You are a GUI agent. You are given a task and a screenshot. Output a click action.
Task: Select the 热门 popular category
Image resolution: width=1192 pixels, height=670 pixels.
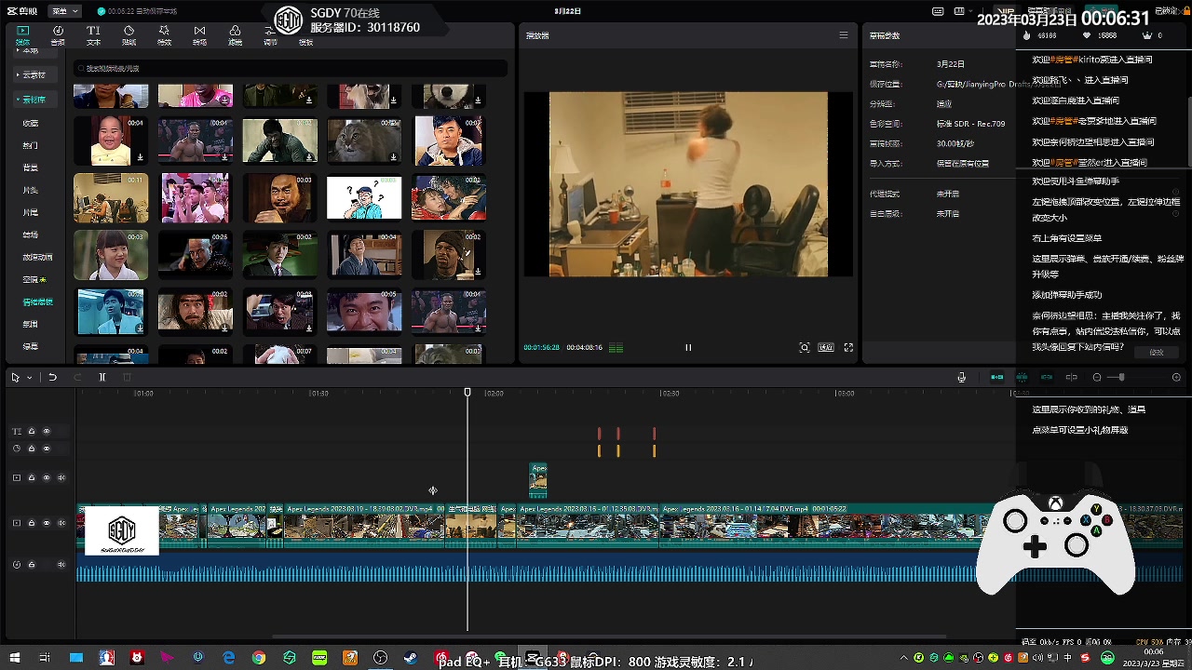(31, 145)
